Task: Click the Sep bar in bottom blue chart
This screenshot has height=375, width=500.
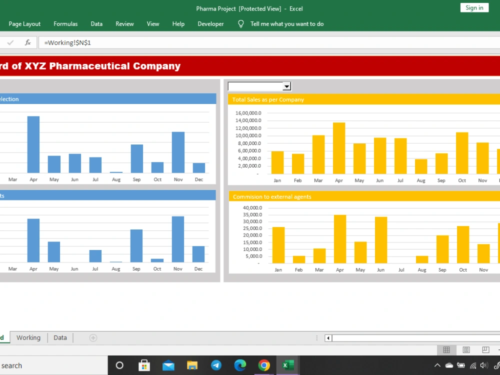Action: (136, 246)
